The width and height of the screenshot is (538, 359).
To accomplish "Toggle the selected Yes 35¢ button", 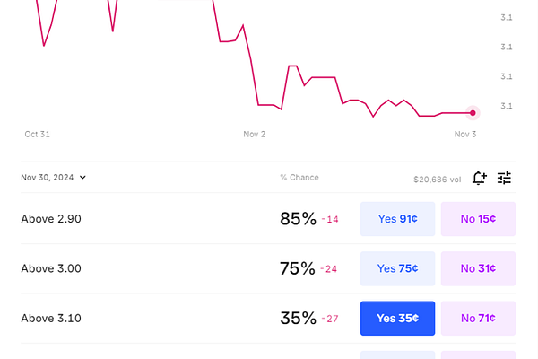I will click(x=397, y=318).
